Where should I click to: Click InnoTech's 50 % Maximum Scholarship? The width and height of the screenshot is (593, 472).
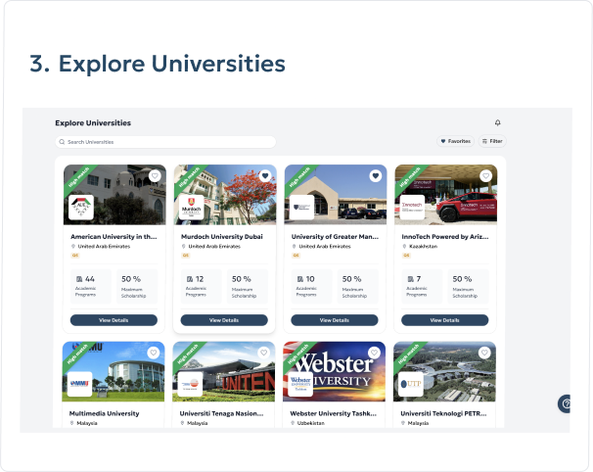tap(468, 287)
